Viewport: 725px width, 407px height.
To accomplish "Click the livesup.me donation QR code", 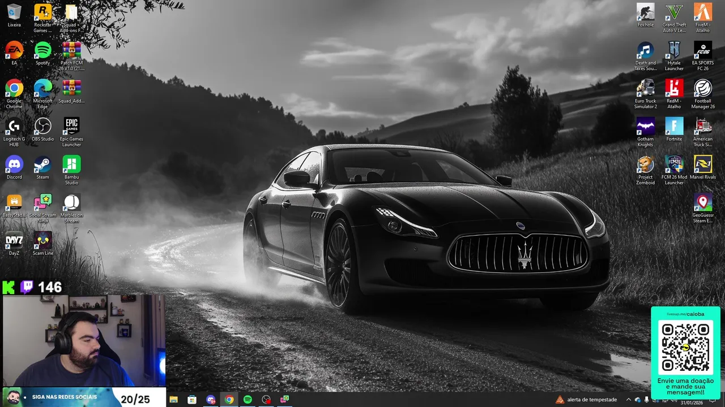I will (x=685, y=346).
